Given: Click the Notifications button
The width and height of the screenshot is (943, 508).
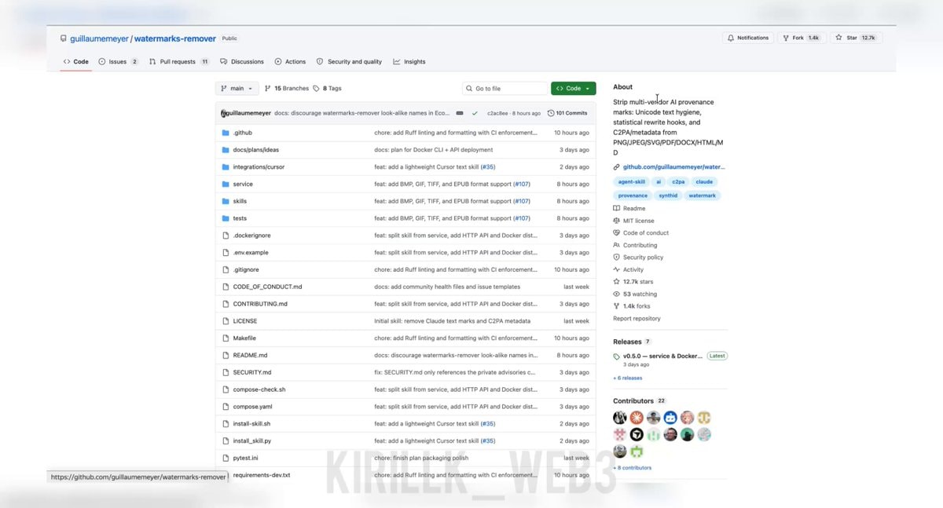Looking at the screenshot, I should 748,38.
